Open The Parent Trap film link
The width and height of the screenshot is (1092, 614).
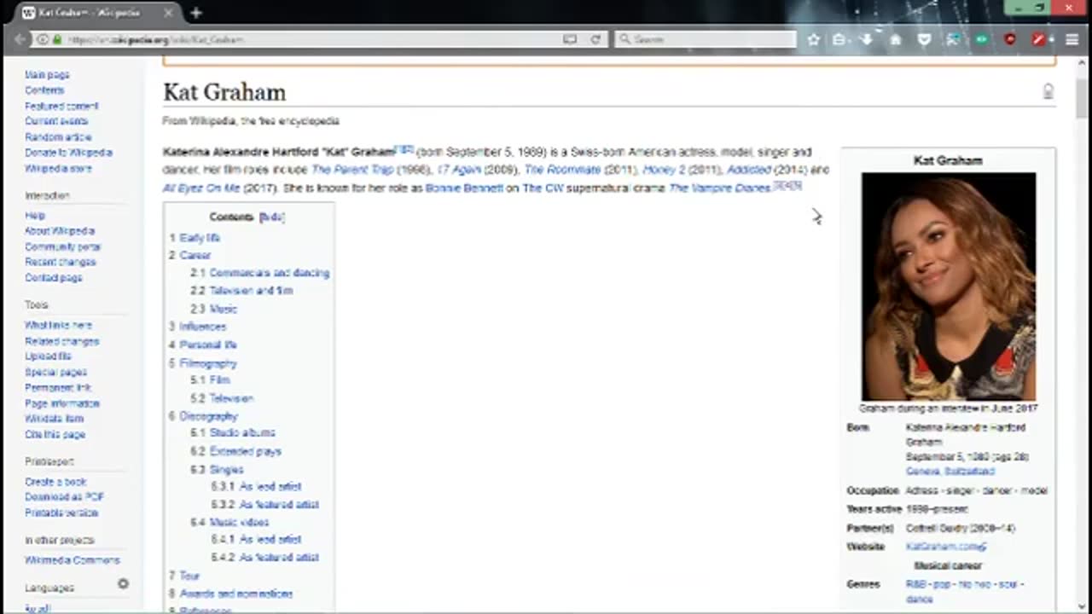click(x=352, y=170)
